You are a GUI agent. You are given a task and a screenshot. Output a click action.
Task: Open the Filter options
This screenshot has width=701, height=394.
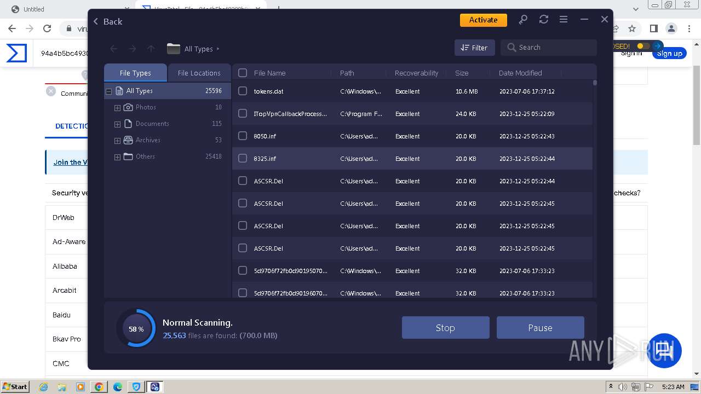(x=474, y=48)
